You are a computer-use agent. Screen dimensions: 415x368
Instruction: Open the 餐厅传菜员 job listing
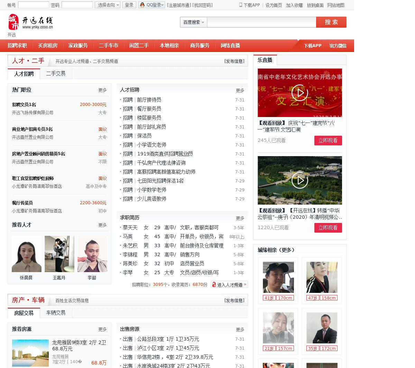coord(22,203)
